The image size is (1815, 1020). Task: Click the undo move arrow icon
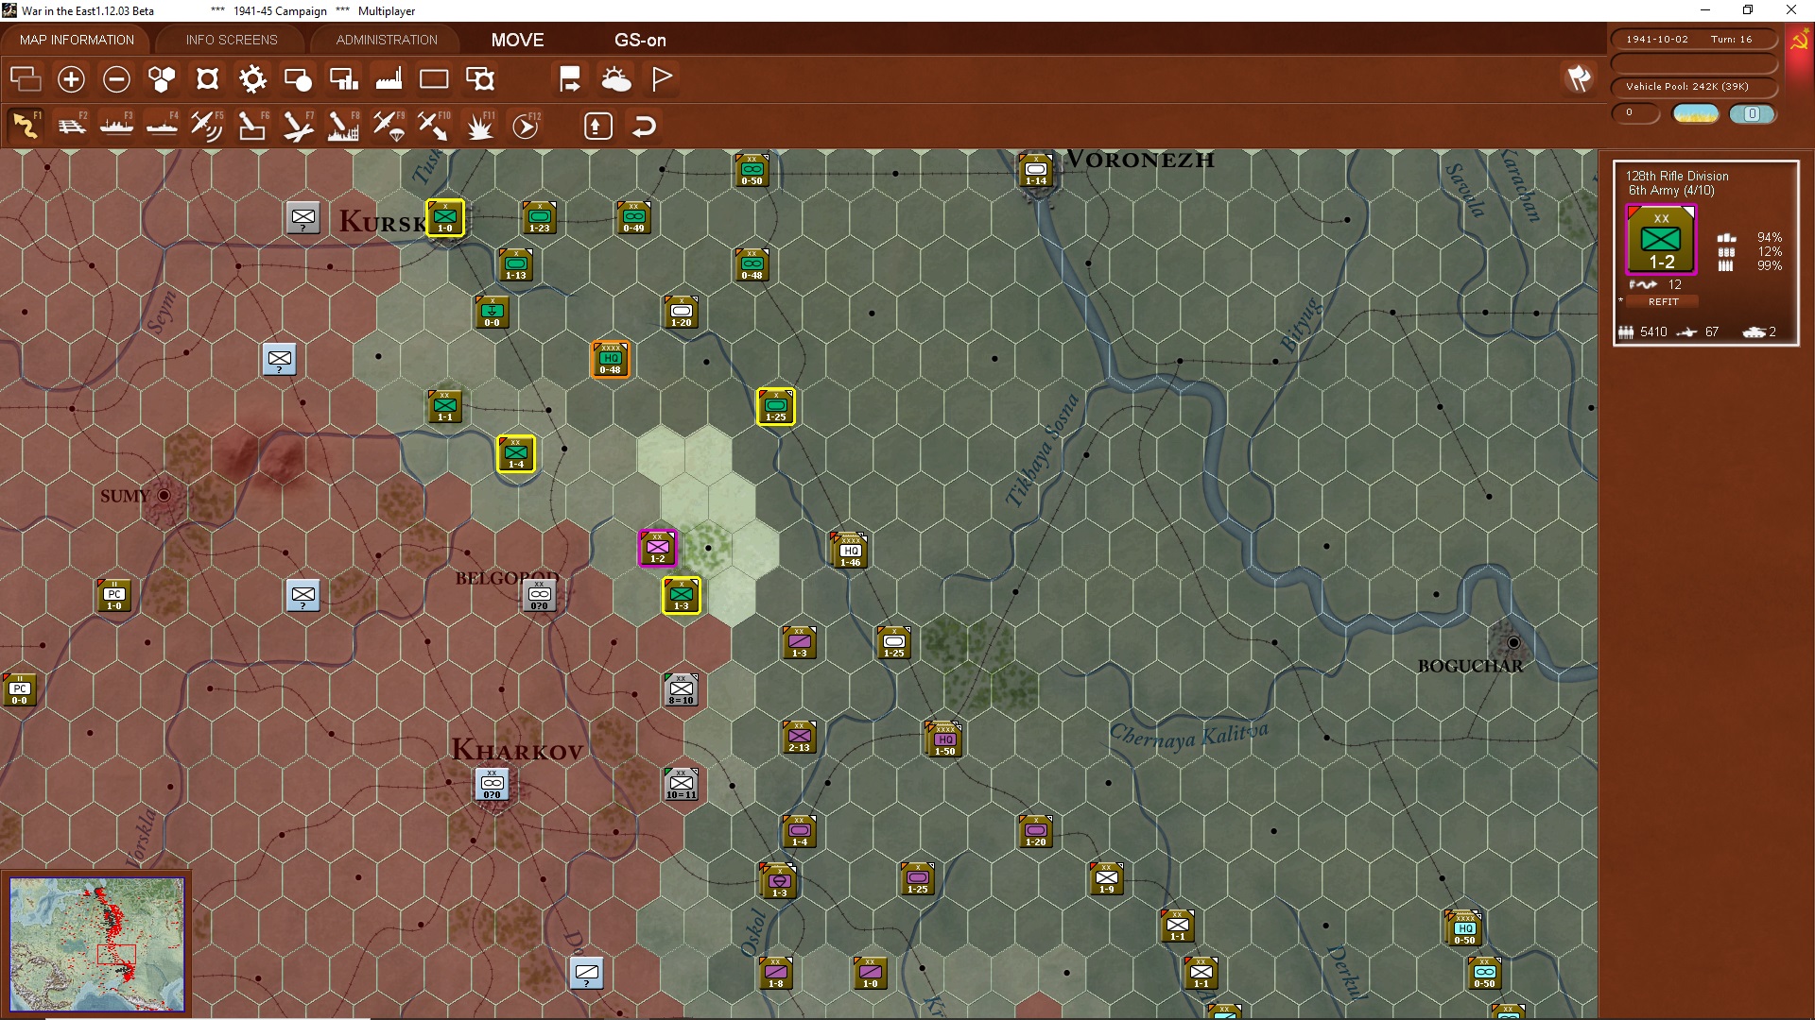point(644,126)
